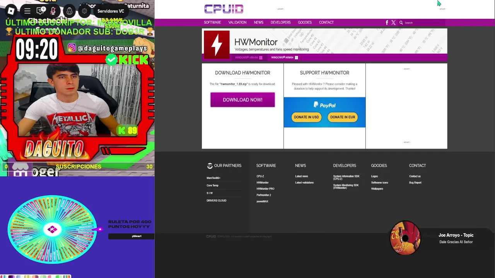
Task: Open the S I W partner link
Action: (210, 193)
